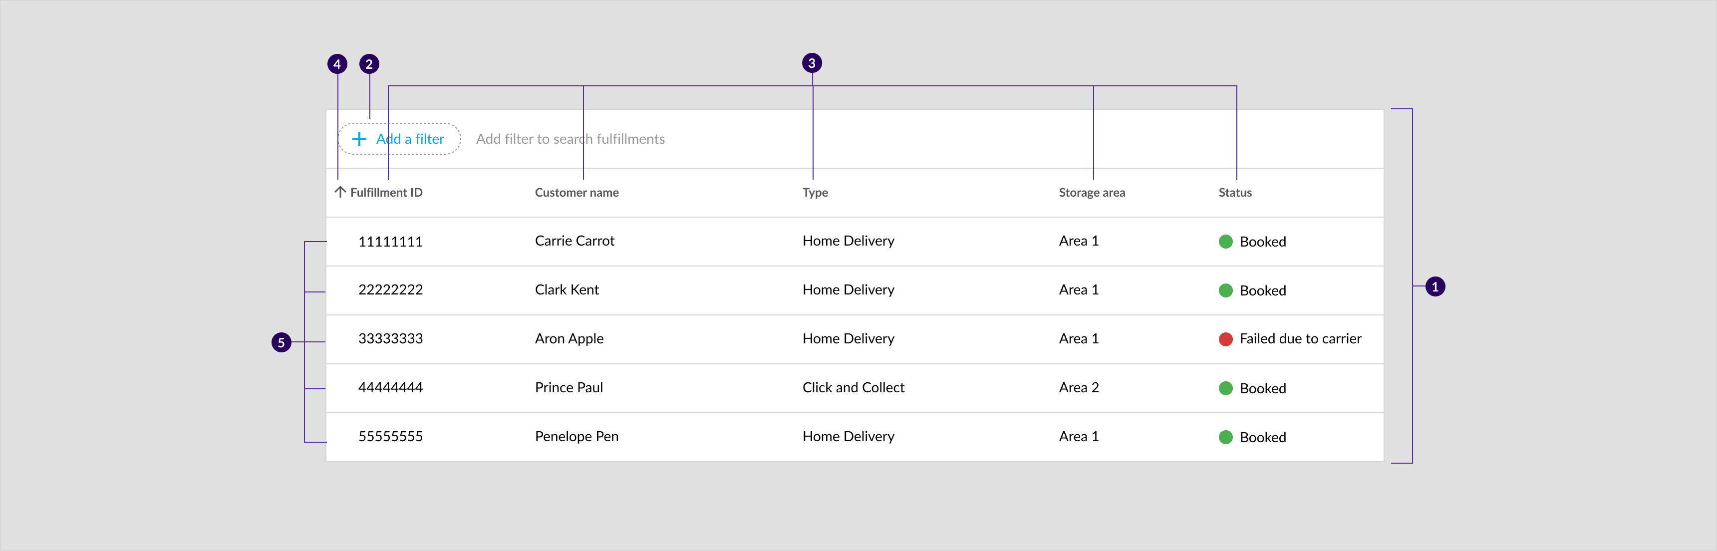Click the Add filter to search fulfillments field
Screen dimensions: 1717x551
[x=570, y=139]
